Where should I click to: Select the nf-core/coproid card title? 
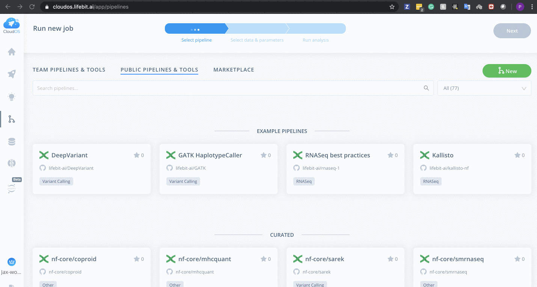74,259
